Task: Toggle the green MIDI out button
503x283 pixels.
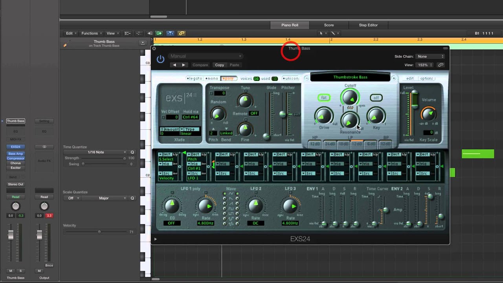Action: pos(159,33)
